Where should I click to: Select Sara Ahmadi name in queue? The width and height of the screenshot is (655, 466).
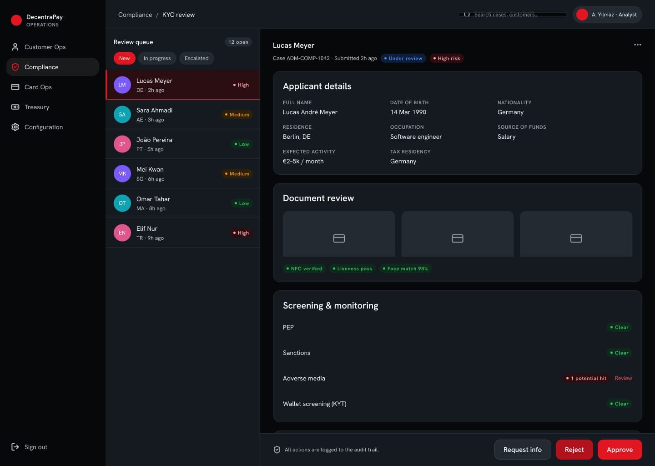pos(154,110)
